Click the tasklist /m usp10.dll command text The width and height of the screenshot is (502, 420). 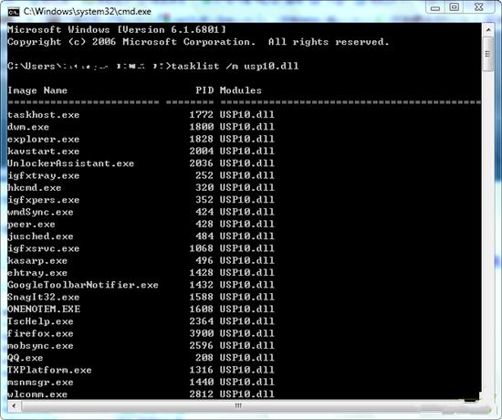(235, 67)
